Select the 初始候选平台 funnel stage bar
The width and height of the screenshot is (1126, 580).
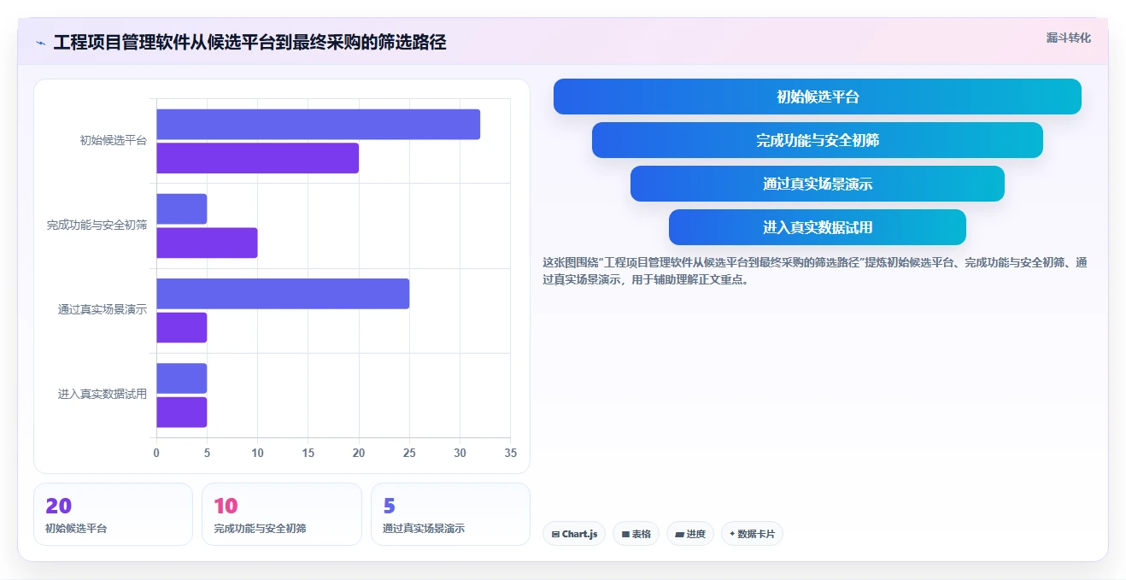[817, 97]
